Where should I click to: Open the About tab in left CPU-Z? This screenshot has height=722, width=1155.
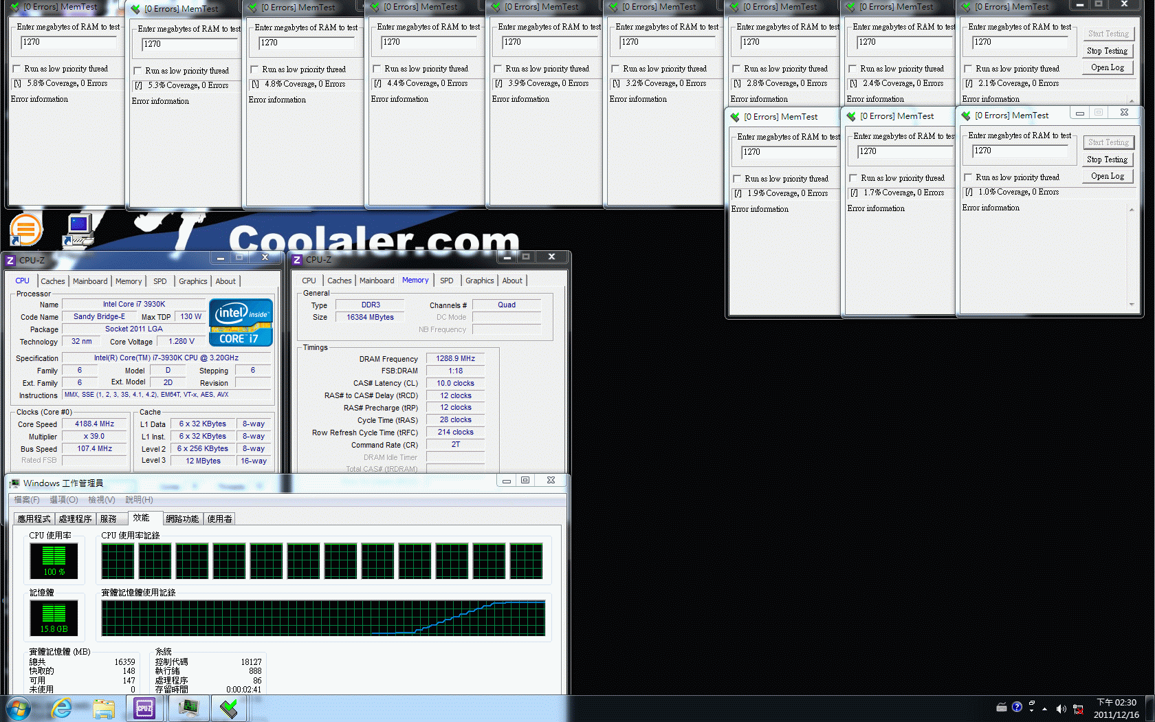(225, 281)
